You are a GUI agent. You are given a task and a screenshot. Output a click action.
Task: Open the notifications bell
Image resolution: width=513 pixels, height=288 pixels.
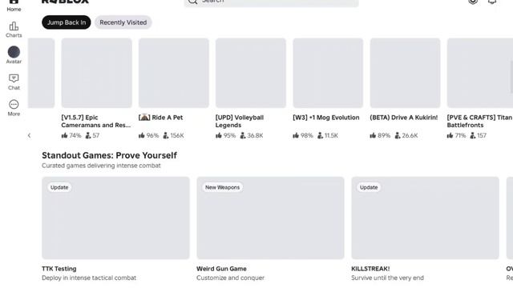tap(492, 2)
